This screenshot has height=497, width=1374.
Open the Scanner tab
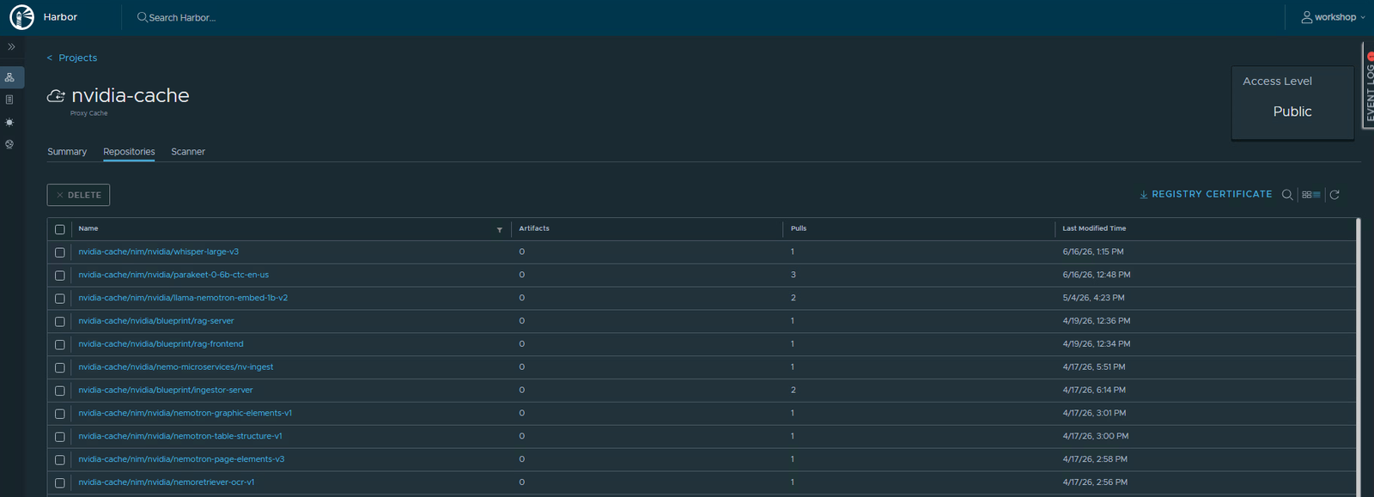click(188, 152)
